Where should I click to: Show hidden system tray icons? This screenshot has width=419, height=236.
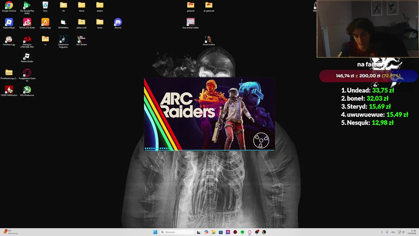coord(382,232)
